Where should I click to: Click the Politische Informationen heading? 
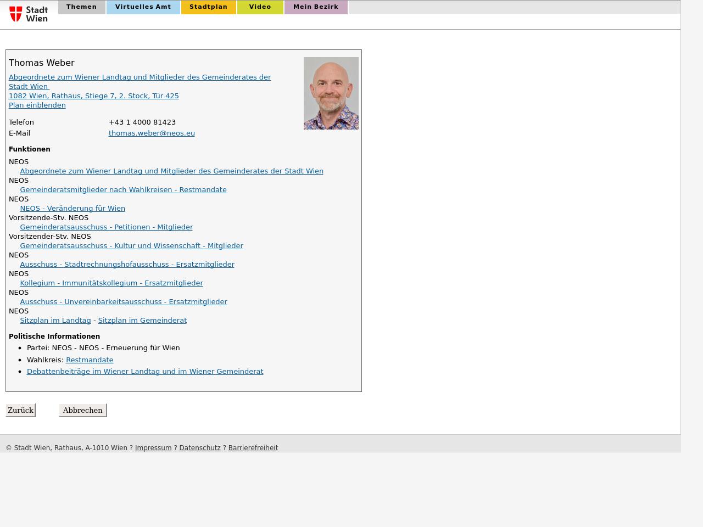[54, 336]
